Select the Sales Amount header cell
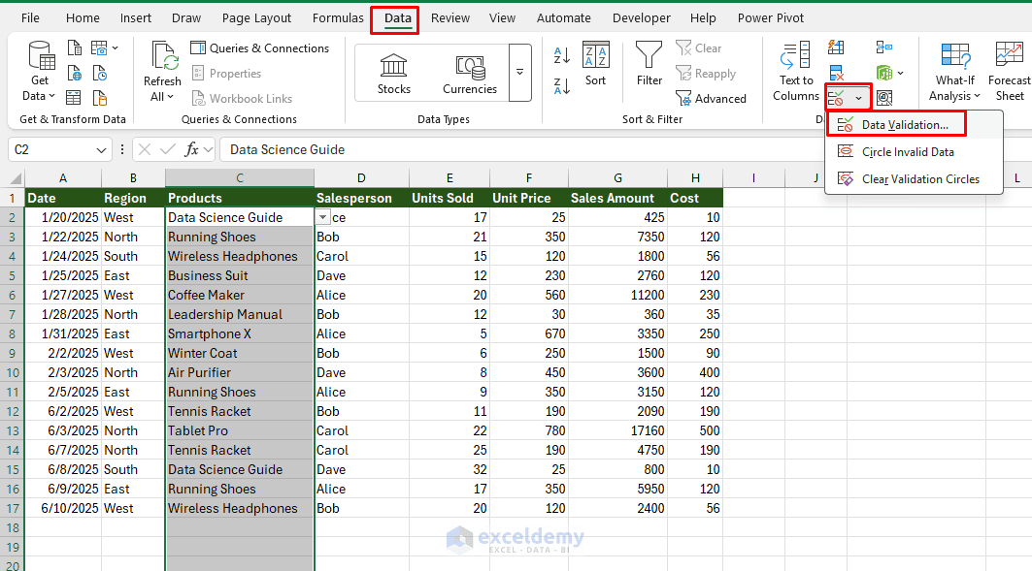Image resolution: width=1032 pixels, height=571 pixels. coord(617,198)
